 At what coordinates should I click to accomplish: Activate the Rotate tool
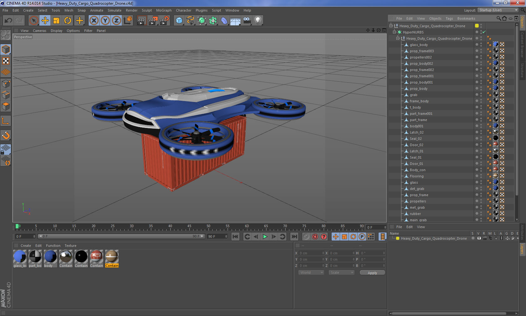tap(68, 21)
